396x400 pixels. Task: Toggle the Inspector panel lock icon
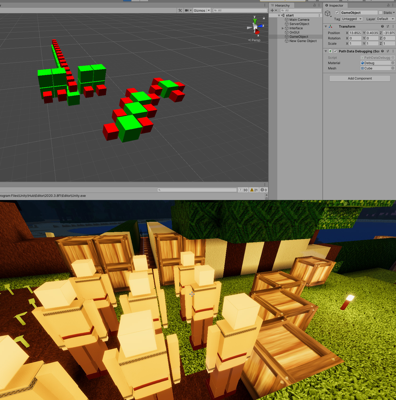388,5
